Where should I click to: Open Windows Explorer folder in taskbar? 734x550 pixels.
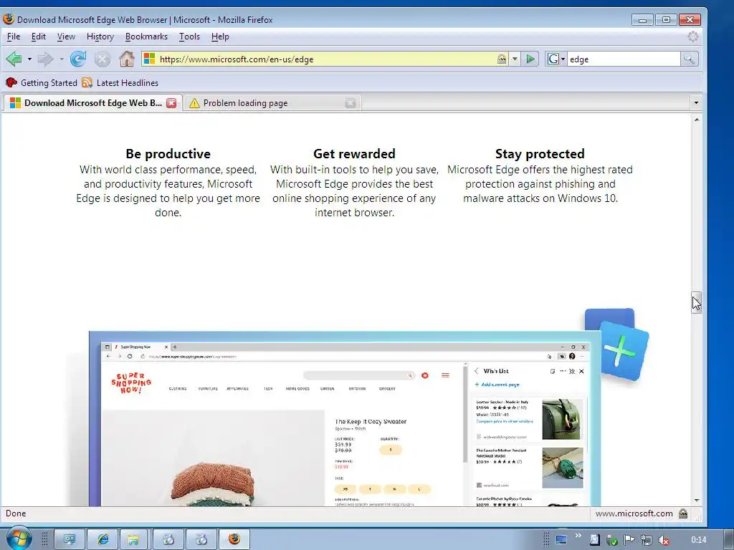(133, 539)
